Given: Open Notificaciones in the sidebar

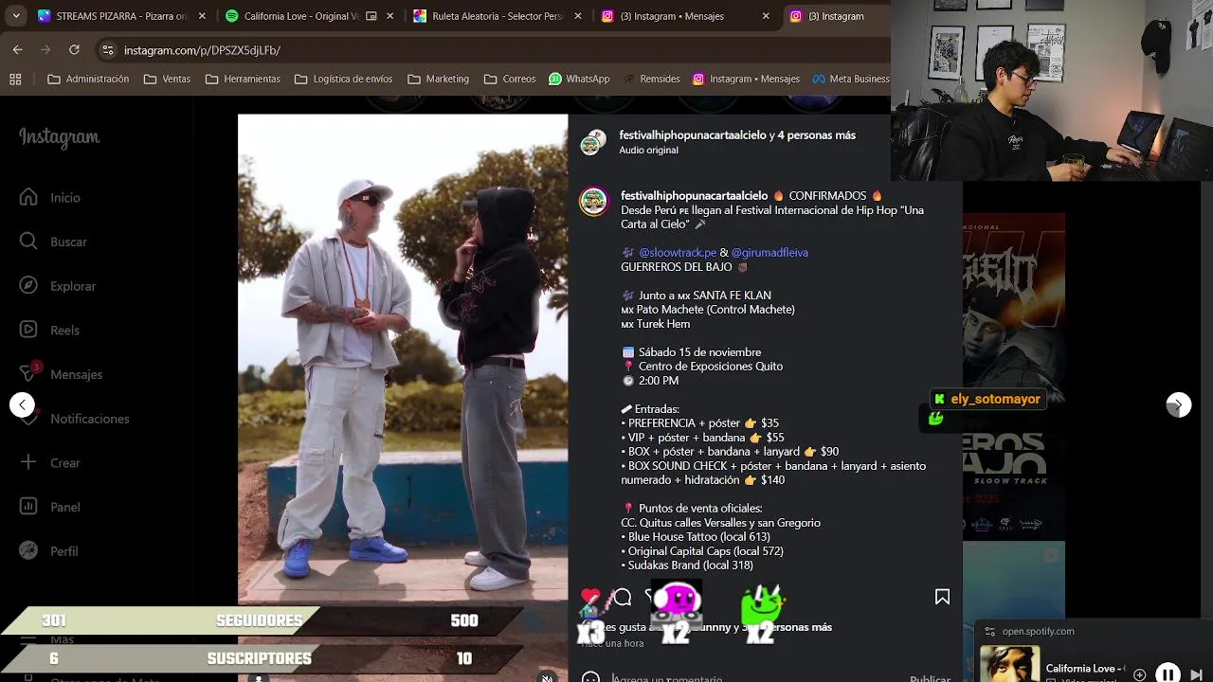Looking at the screenshot, I should click(x=75, y=419).
